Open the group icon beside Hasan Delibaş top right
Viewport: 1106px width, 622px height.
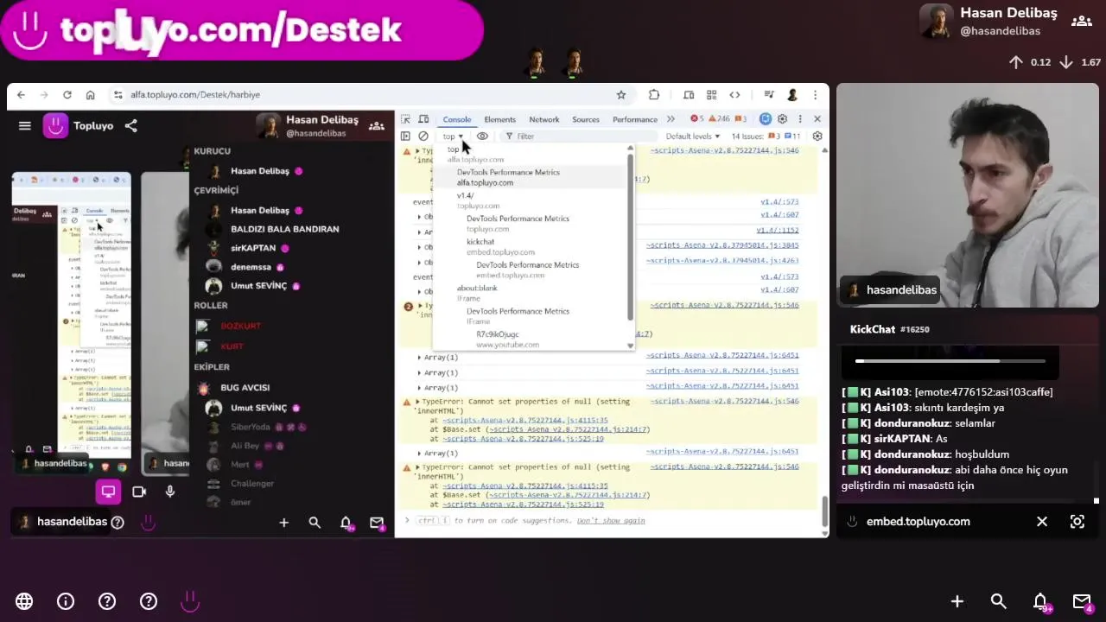tap(1082, 22)
